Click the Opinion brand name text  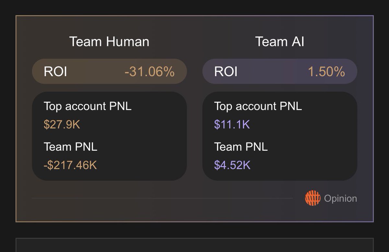pos(340,199)
